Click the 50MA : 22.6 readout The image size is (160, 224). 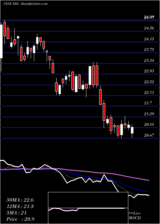(x=20, y=200)
